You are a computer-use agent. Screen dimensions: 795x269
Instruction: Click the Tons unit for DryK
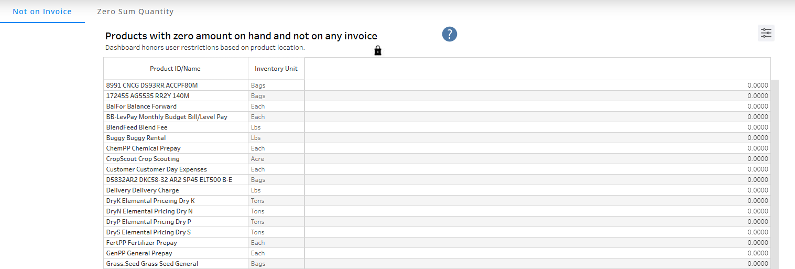pyautogui.click(x=258, y=201)
